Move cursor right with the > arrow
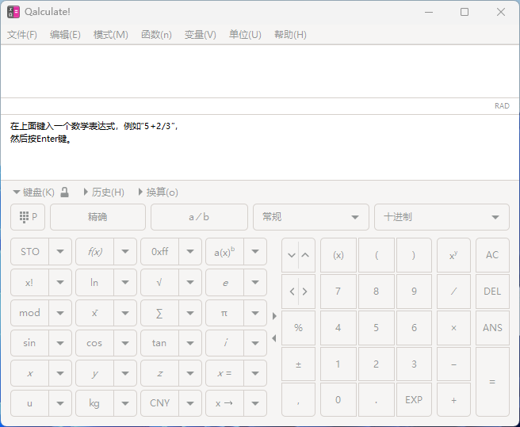Image resolution: width=520 pixels, height=427 pixels. point(306,292)
